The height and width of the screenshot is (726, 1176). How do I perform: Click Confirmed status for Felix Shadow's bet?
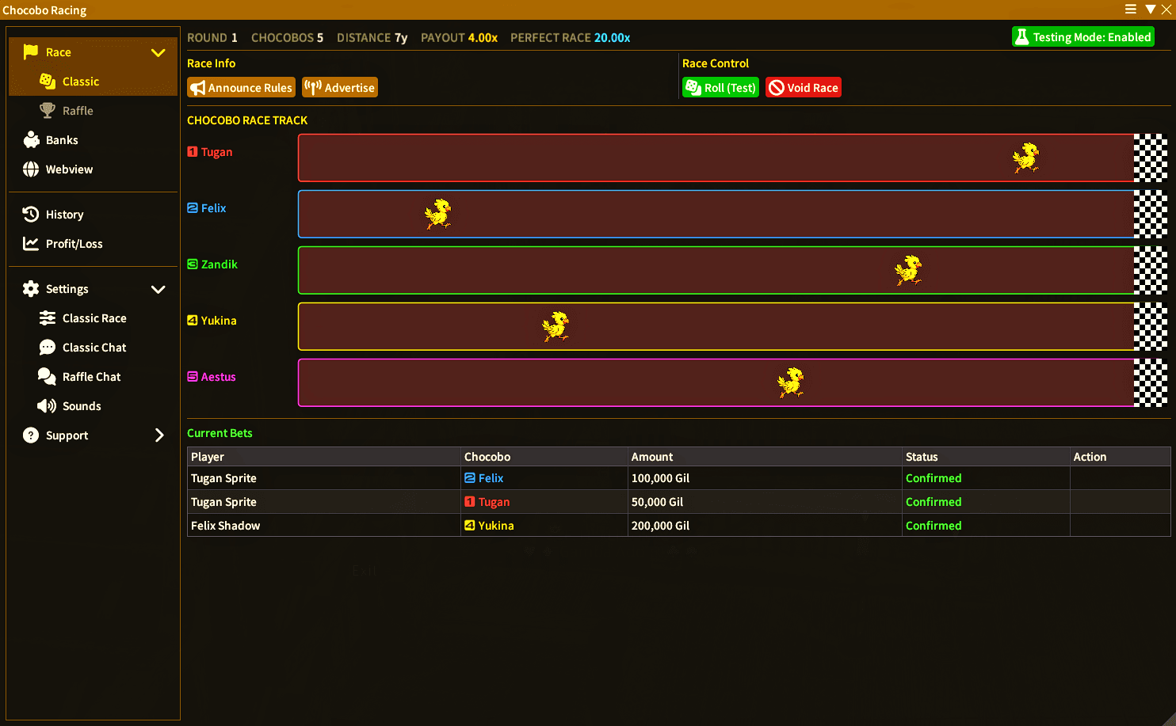pos(934,526)
